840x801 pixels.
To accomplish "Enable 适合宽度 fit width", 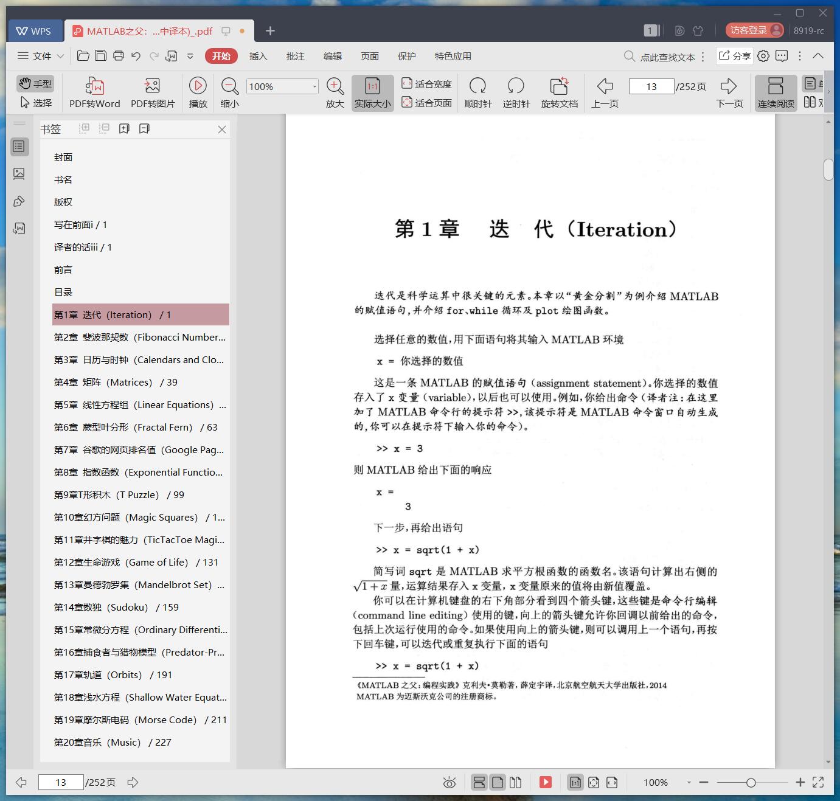I will point(426,84).
